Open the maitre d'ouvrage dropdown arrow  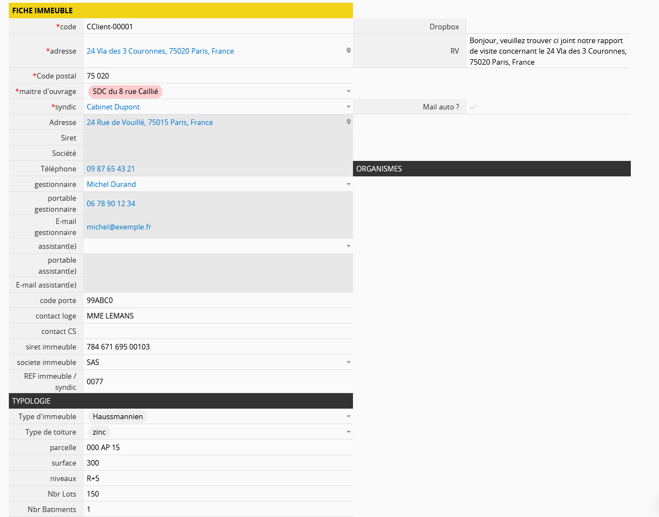point(348,91)
